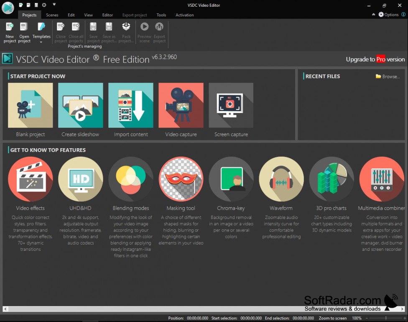Click the VSDC application logo button
This screenshot has height=322, width=408.
8,7
